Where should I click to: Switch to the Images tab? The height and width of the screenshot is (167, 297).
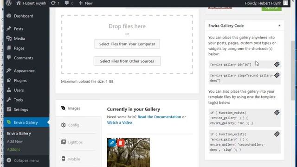78,108
